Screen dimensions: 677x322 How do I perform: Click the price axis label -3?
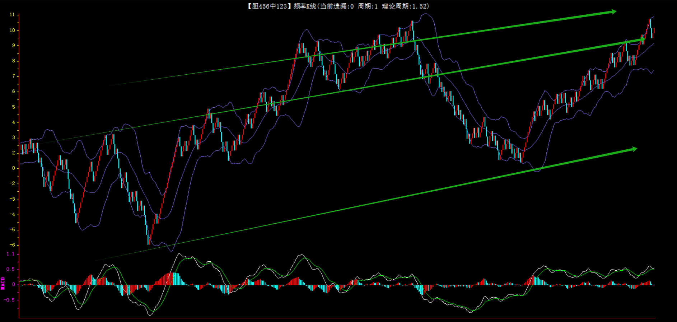tap(12, 199)
